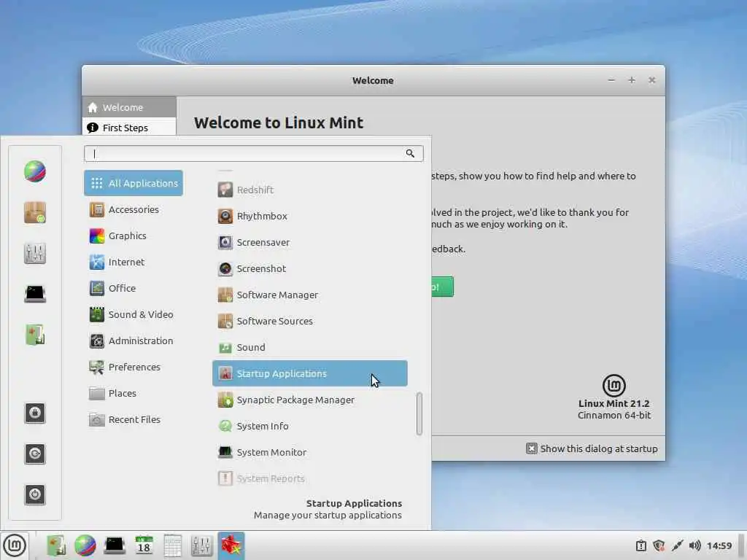This screenshot has width=747, height=560.
Task: Click the applications list scrollbar handle
Action: [x=419, y=414]
